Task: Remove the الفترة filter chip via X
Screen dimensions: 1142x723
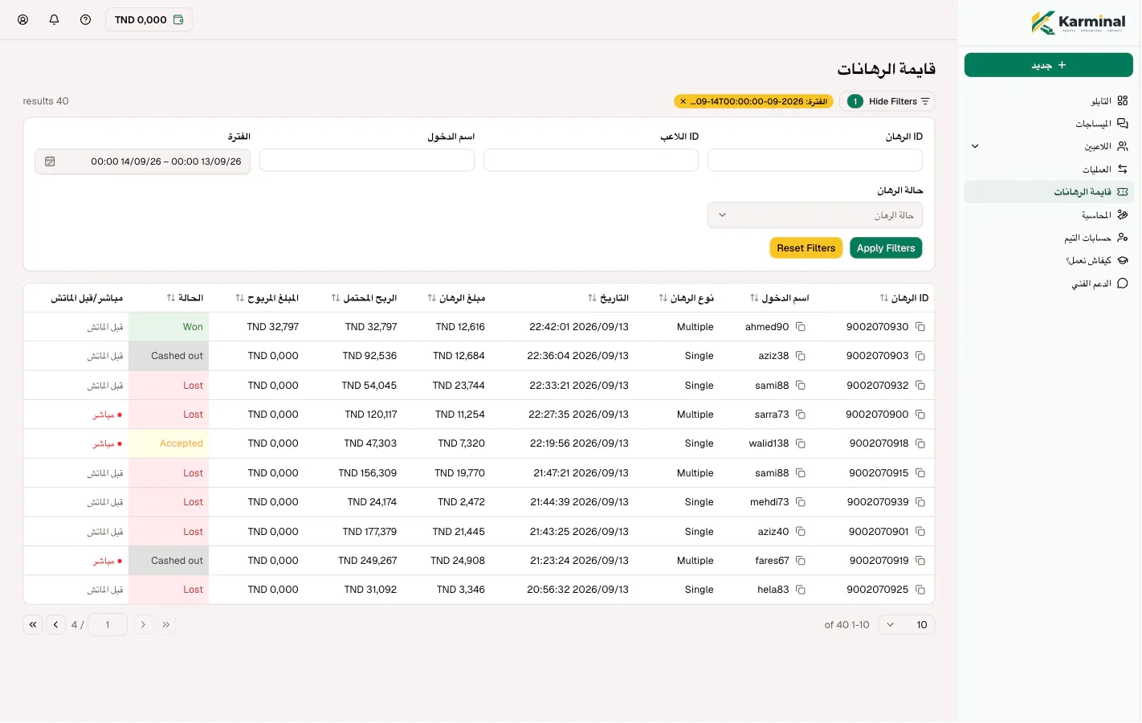Action: [683, 101]
